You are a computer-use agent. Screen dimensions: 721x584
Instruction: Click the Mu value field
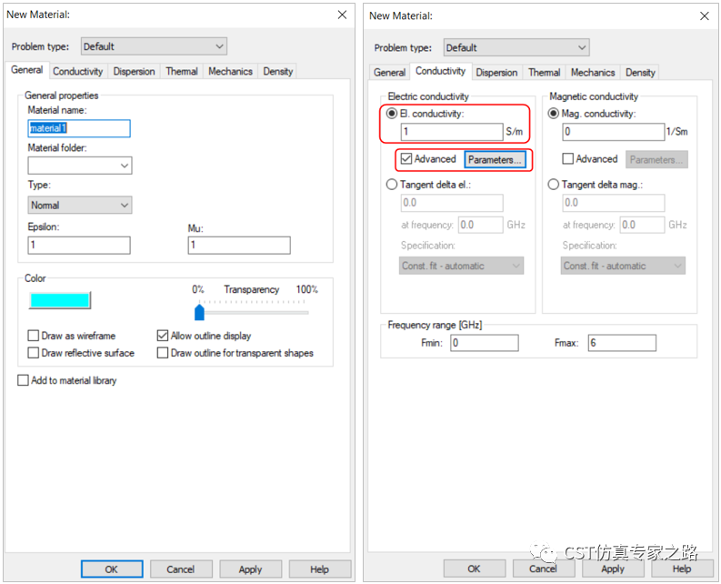coord(239,245)
